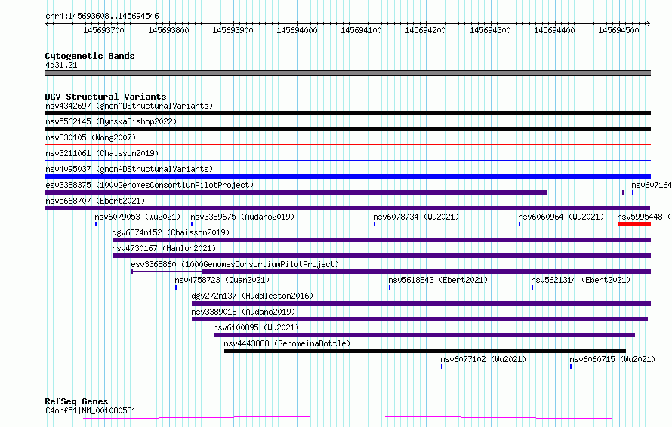Select the nsv5668707 (Ebert2021) label

[95, 201]
